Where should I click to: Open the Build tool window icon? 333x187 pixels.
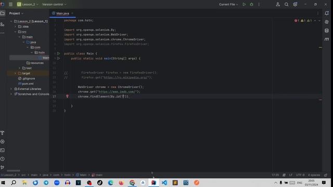[x=2, y=133]
